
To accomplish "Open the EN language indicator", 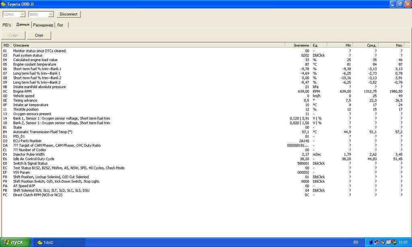I will 355,243.
